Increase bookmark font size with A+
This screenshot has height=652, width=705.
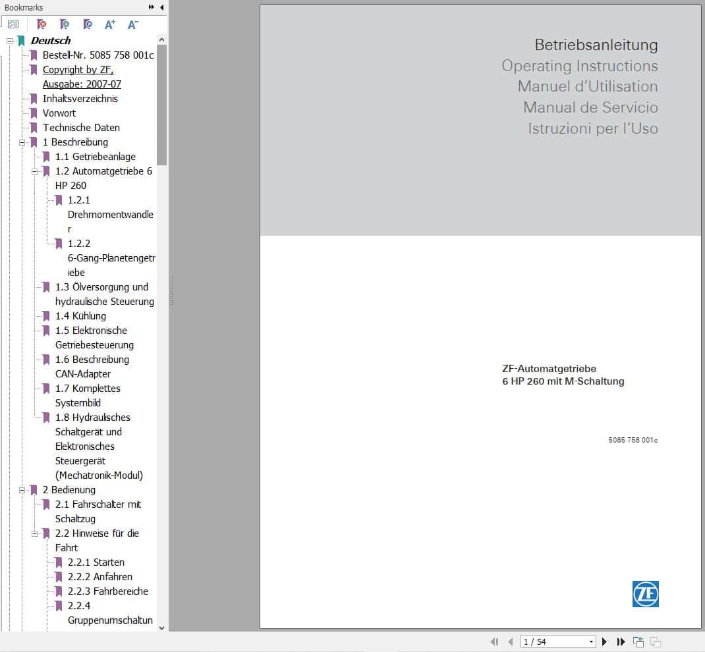pos(110,24)
